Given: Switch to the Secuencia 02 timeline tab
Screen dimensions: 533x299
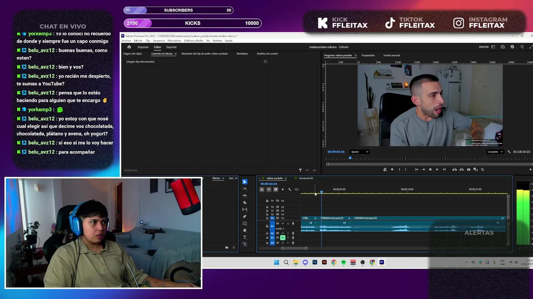Looking at the screenshot, I should coord(306,179).
